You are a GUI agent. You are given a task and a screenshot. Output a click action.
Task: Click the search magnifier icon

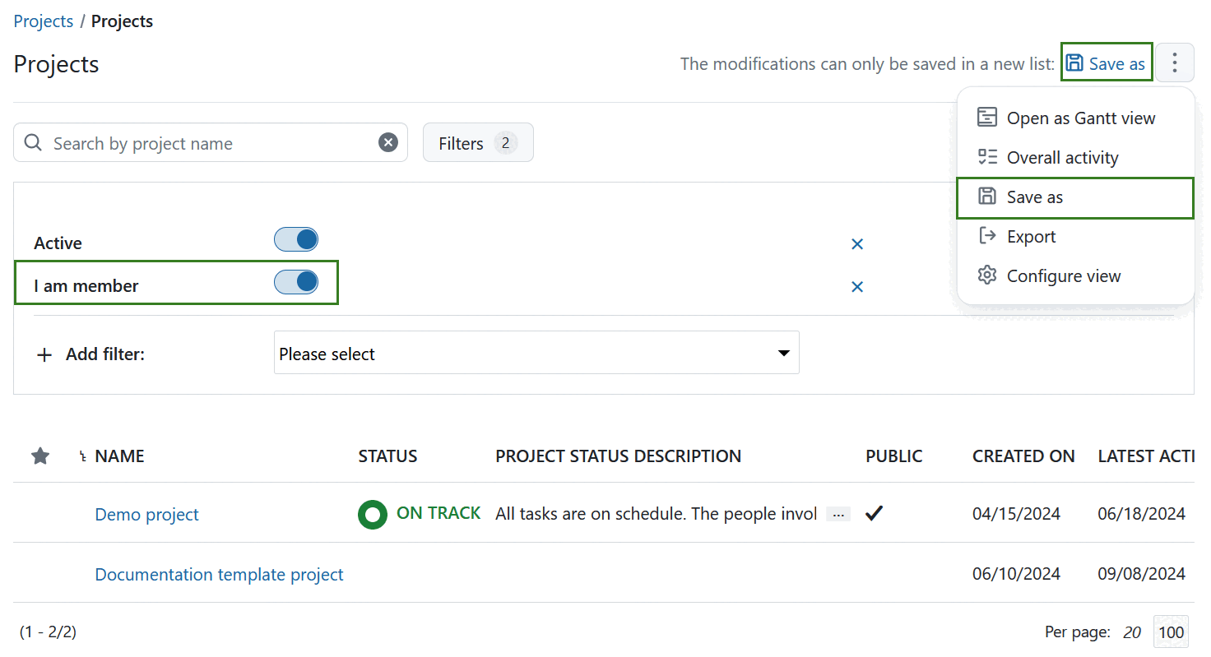33,142
